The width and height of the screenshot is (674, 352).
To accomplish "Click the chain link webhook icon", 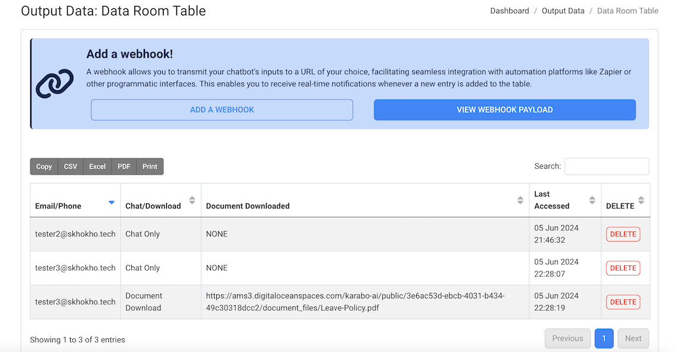I will 54,84.
